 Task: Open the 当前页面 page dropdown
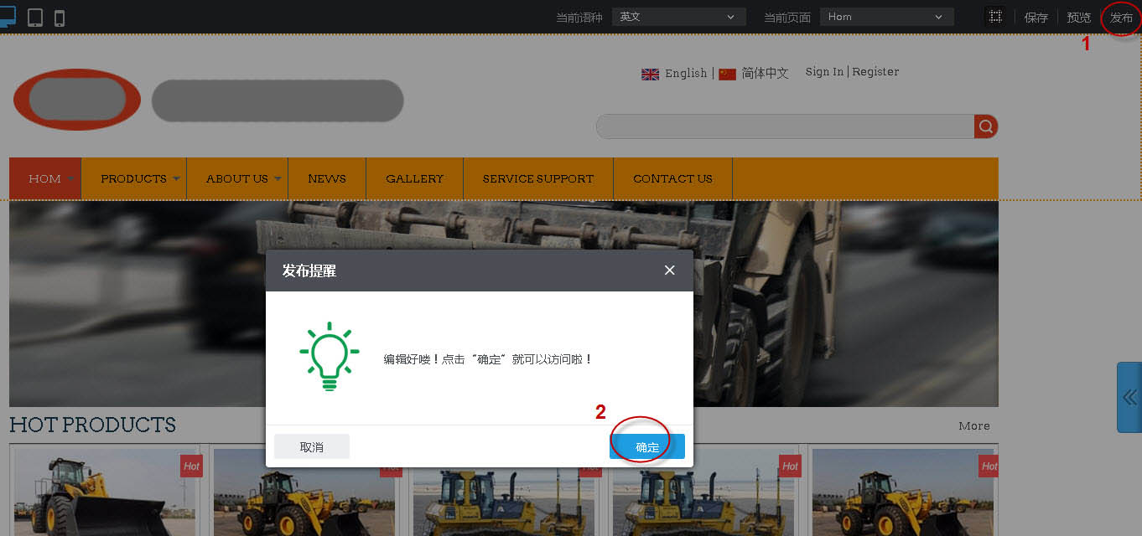tap(885, 17)
